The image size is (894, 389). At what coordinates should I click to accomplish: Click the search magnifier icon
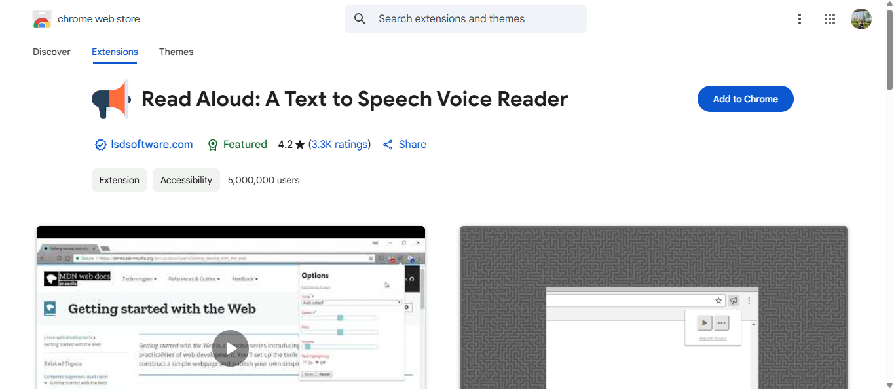pos(360,18)
